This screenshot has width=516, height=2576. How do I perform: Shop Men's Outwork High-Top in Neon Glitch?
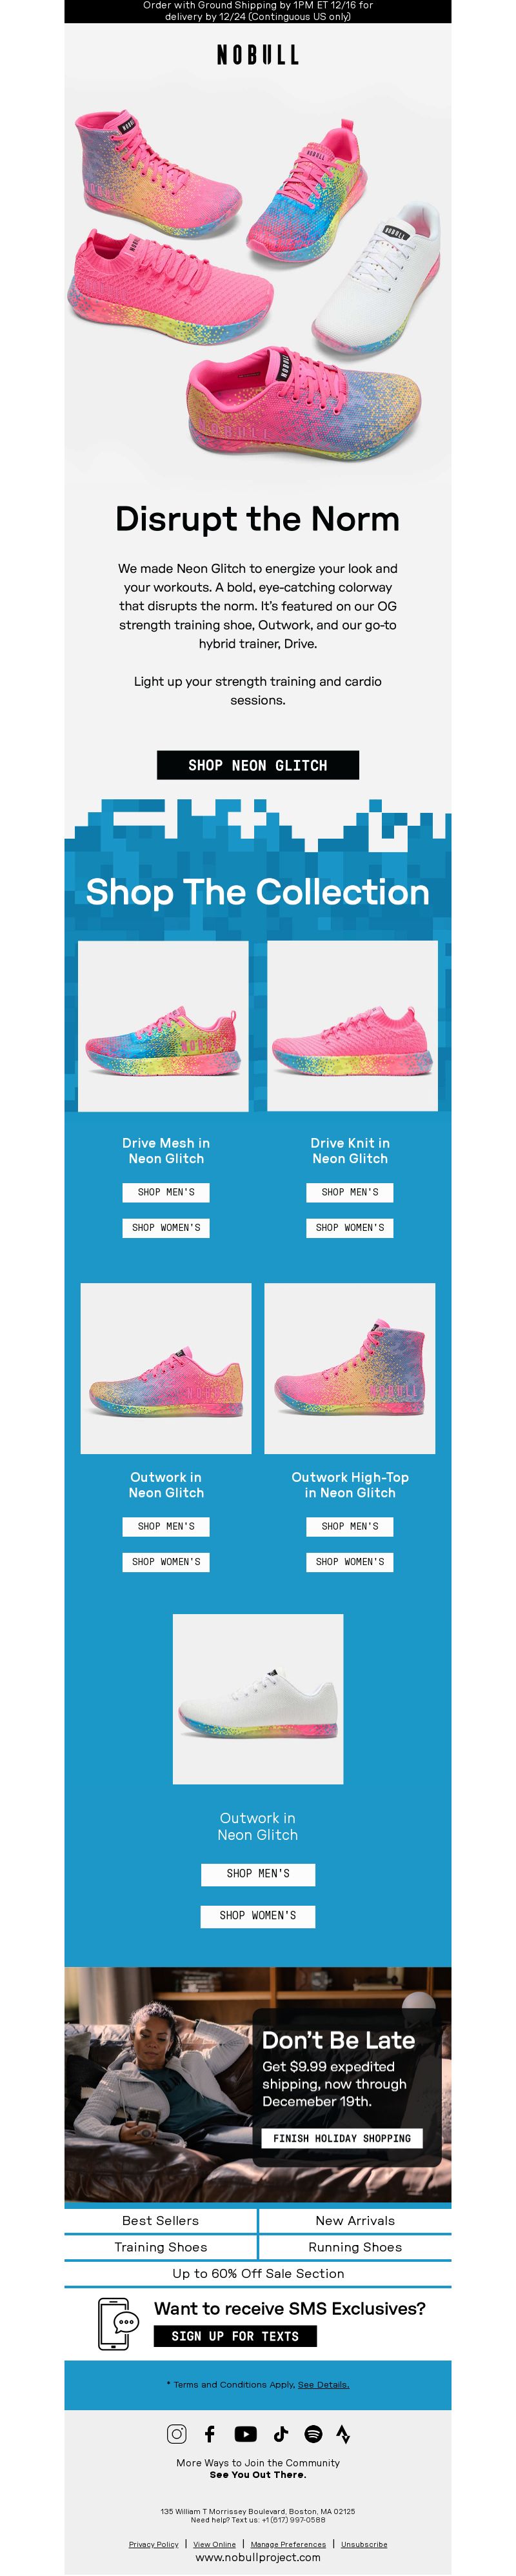(x=350, y=1526)
